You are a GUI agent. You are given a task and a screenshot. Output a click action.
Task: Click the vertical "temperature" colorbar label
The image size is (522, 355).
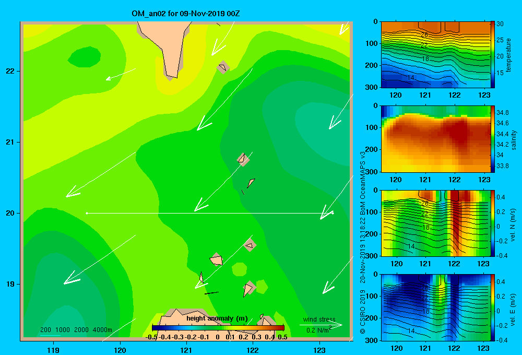[x=508, y=55]
